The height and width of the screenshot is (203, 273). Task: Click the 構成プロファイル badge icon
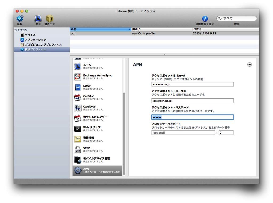[x=22, y=50]
